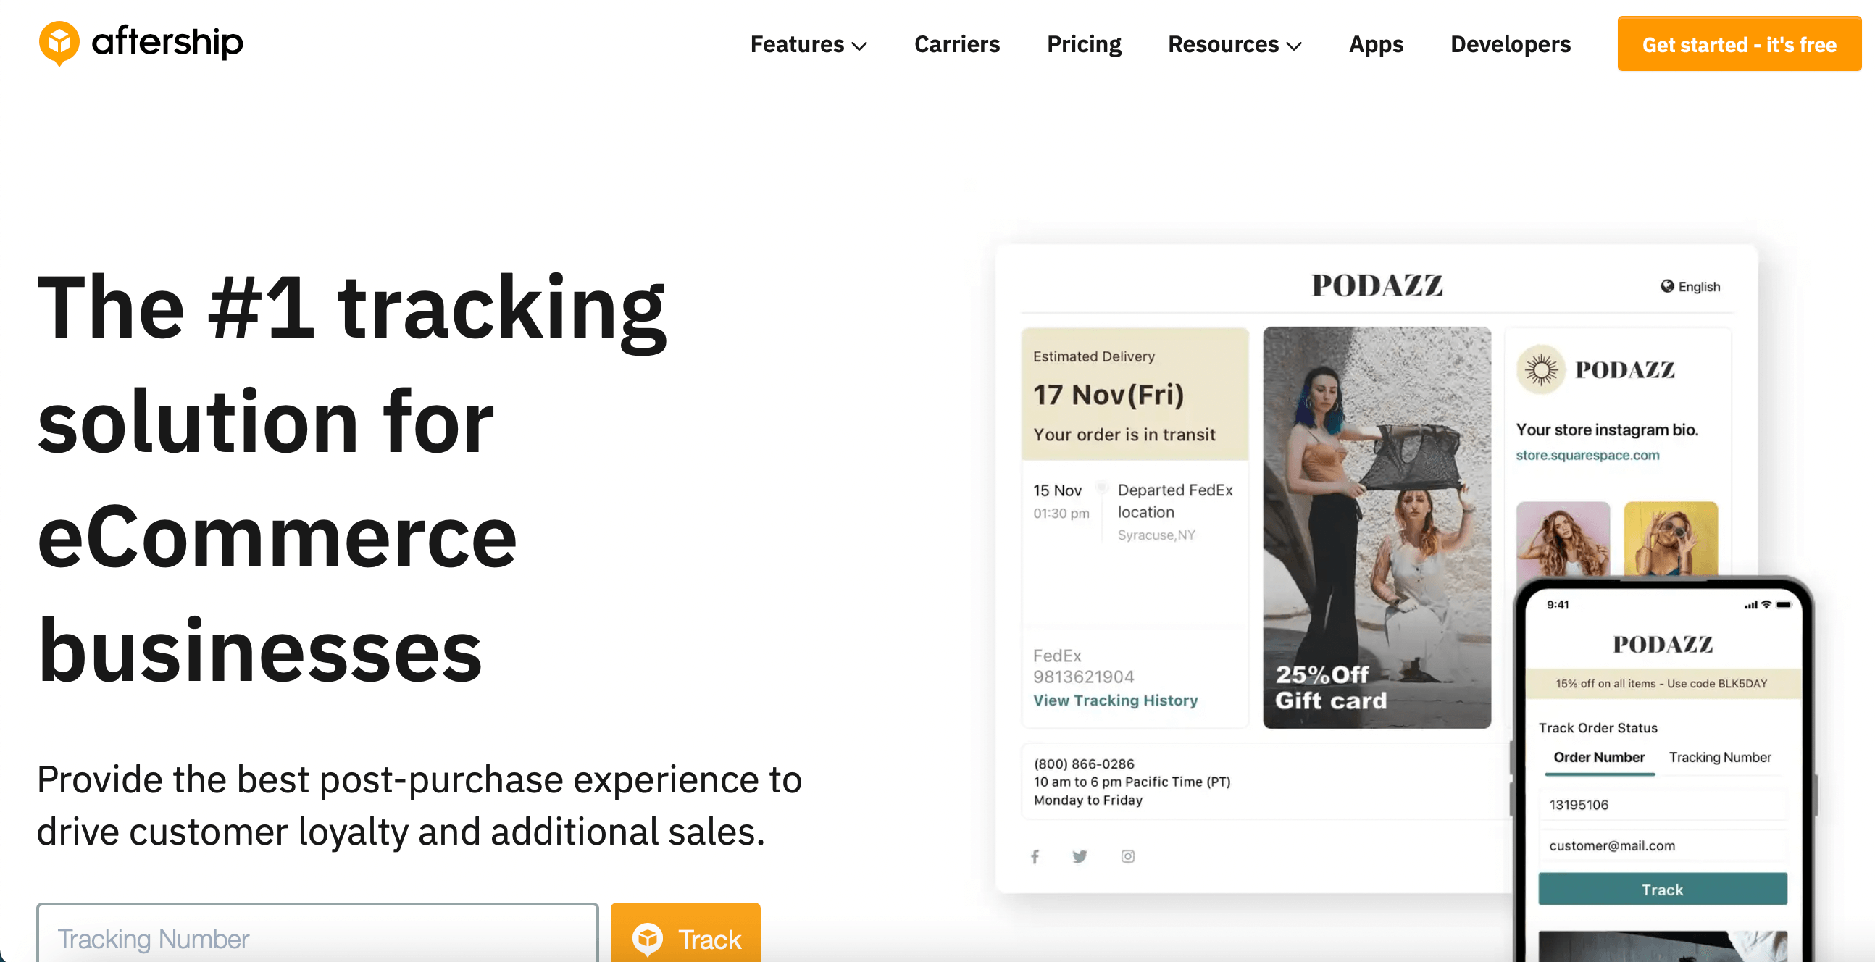The height and width of the screenshot is (962, 1875).
Task: Click the Twitter bird icon
Action: point(1080,856)
